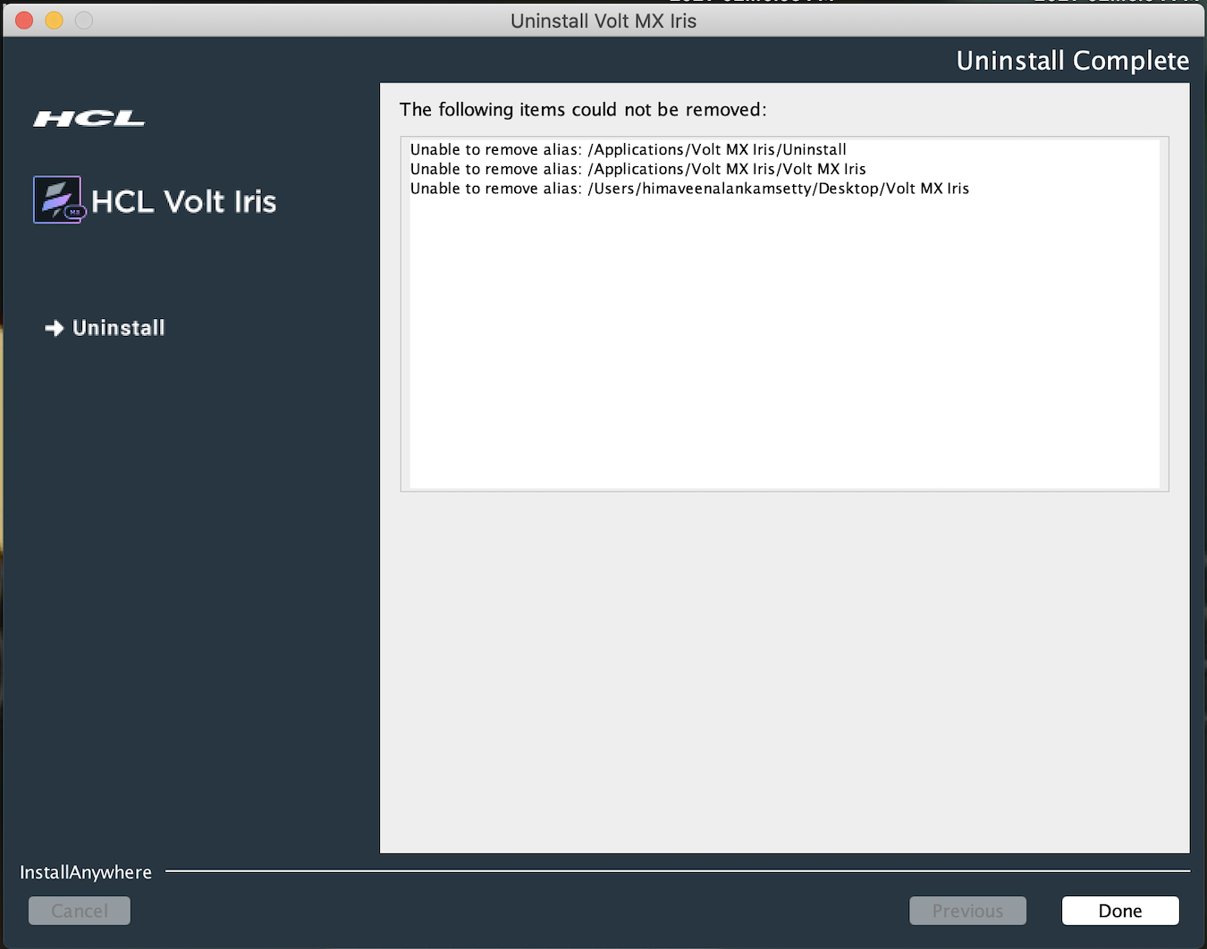Click the greyed-out Previous button

967,911
